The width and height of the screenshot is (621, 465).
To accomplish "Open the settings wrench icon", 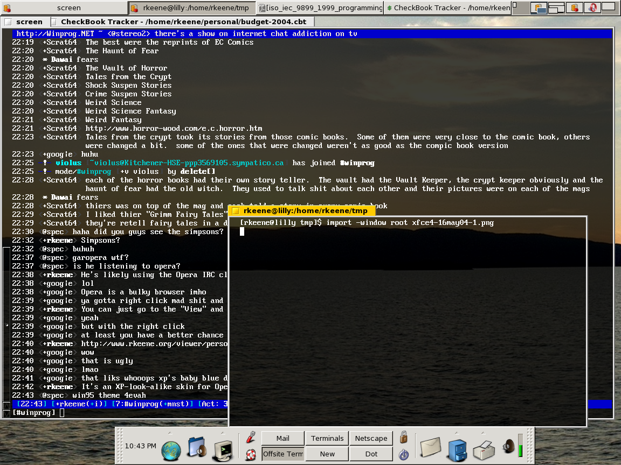I will [251, 437].
